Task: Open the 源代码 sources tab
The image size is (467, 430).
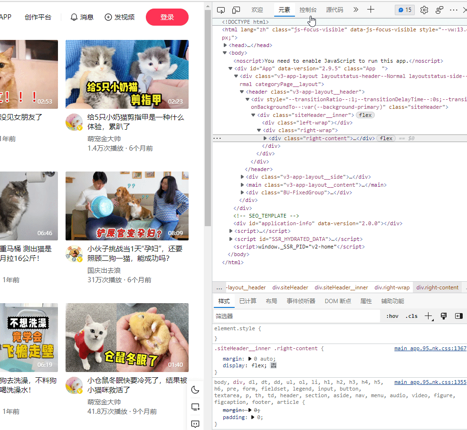Action: click(334, 10)
